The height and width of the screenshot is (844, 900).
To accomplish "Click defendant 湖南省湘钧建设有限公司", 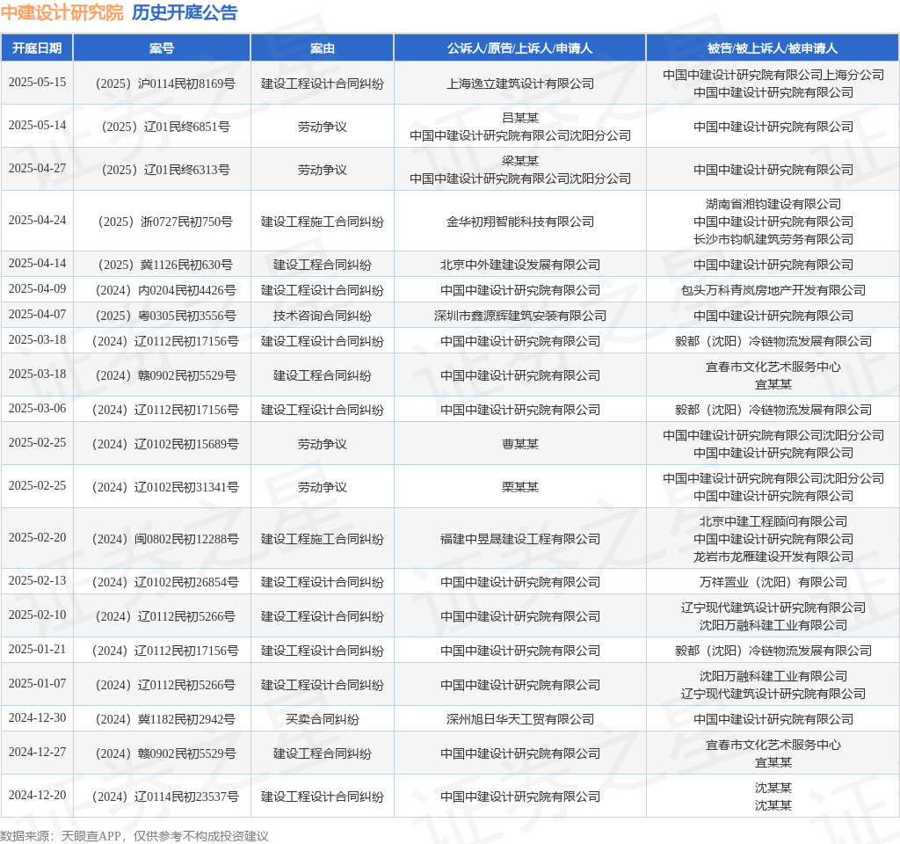I will coord(773,204).
